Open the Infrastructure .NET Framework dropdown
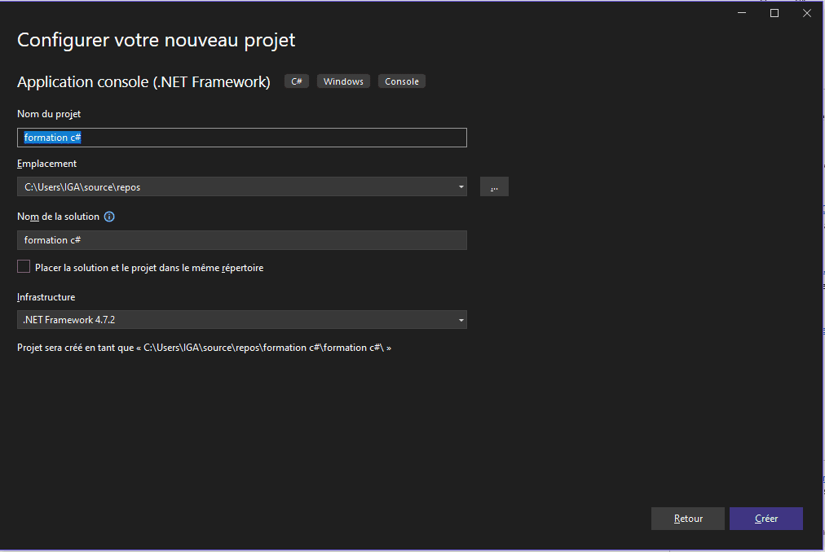The height and width of the screenshot is (552, 825). (x=241, y=320)
